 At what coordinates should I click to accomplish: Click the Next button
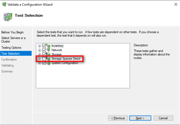[140, 118]
